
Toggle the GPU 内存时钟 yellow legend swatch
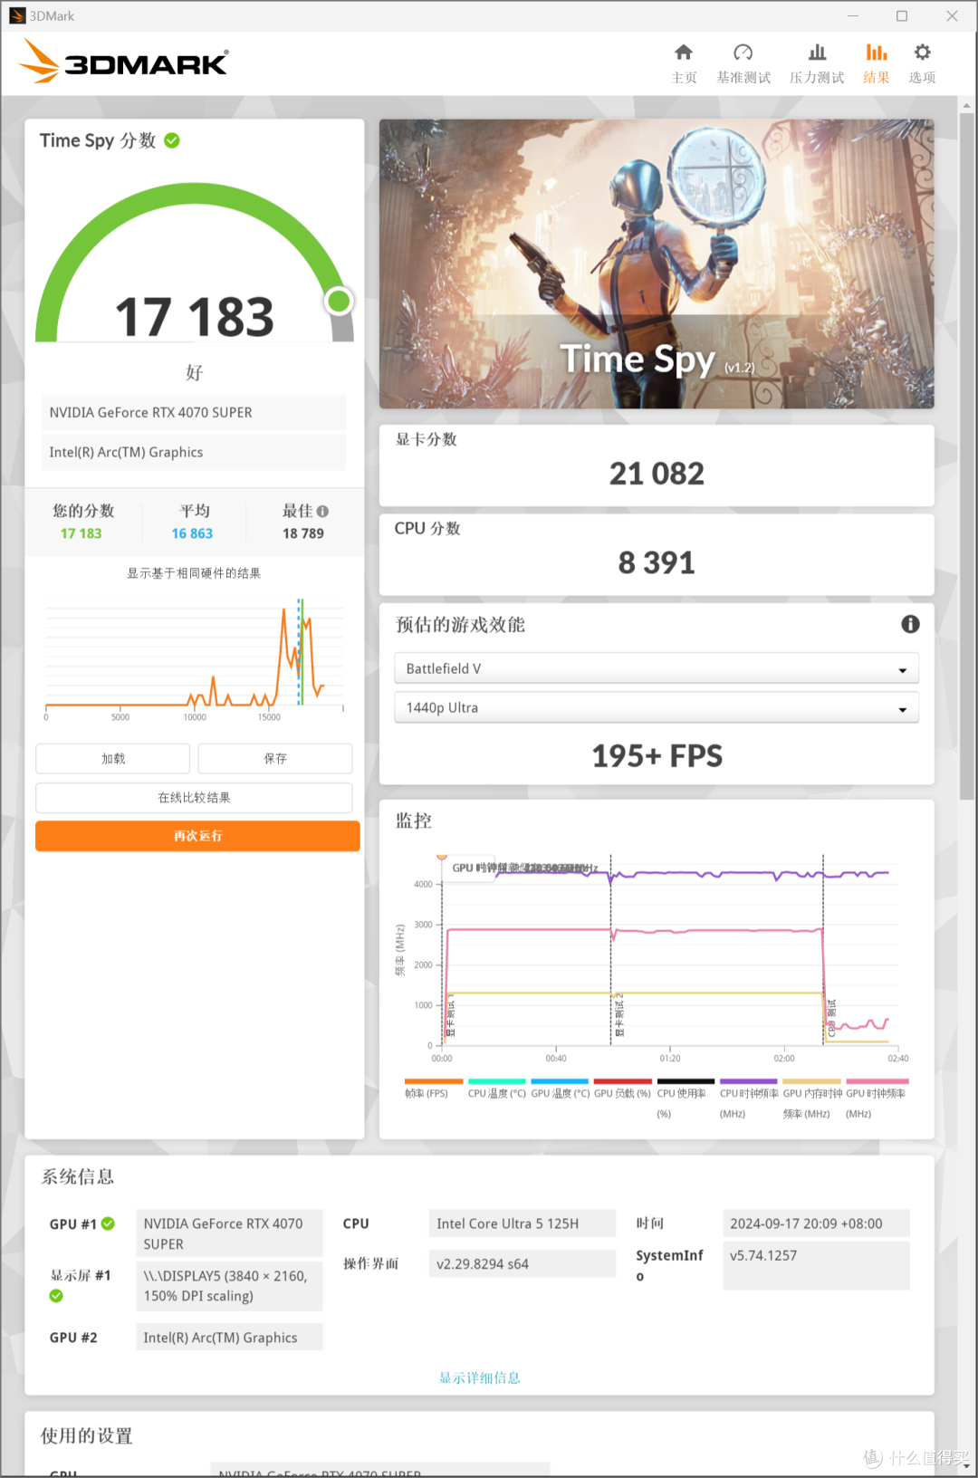pos(812,1081)
